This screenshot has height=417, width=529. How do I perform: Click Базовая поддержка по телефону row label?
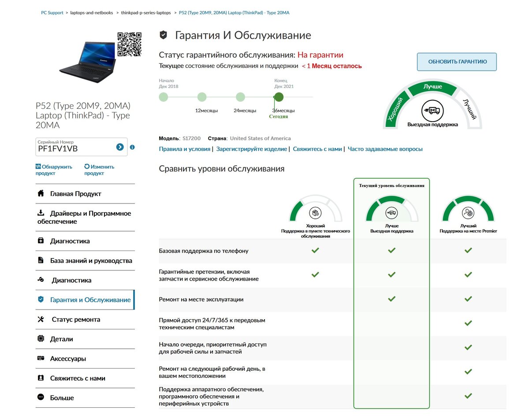(x=204, y=251)
